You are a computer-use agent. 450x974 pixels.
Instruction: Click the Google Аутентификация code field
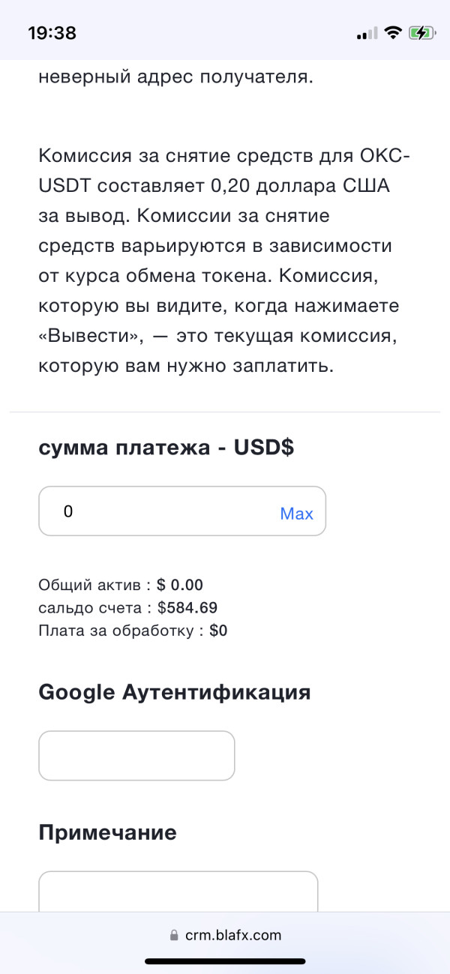pos(136,756)
